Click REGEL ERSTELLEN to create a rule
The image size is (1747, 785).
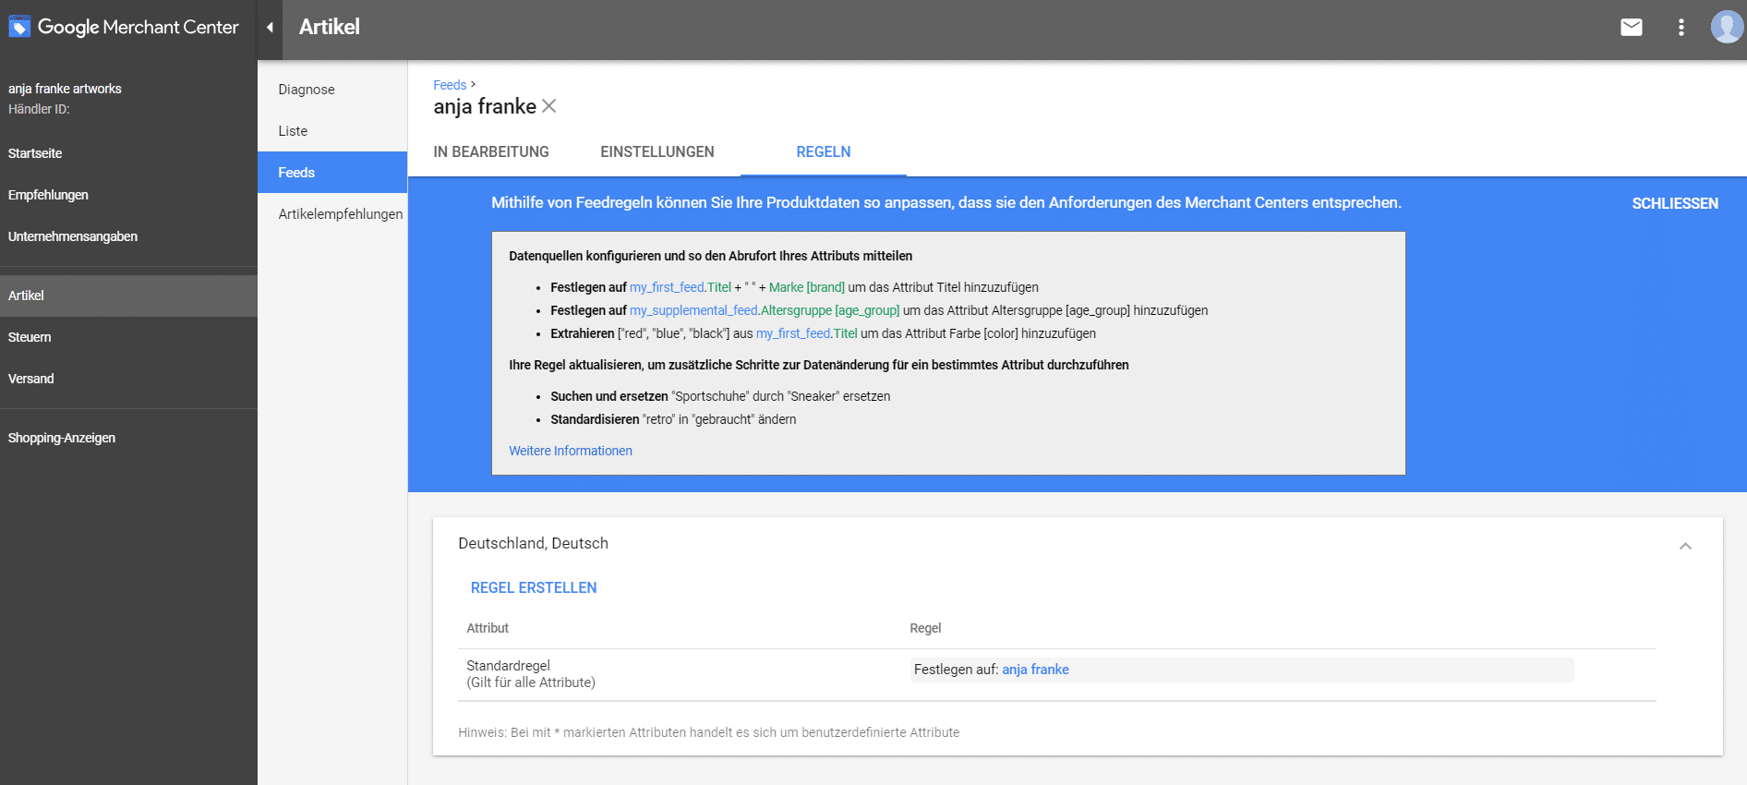coord(534,587)
